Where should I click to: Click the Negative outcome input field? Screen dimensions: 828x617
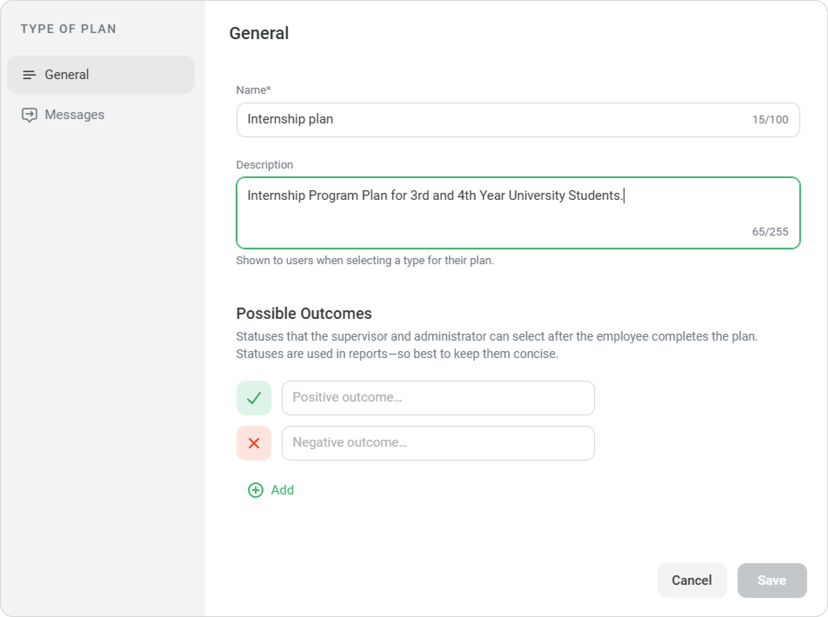(438, 443)
